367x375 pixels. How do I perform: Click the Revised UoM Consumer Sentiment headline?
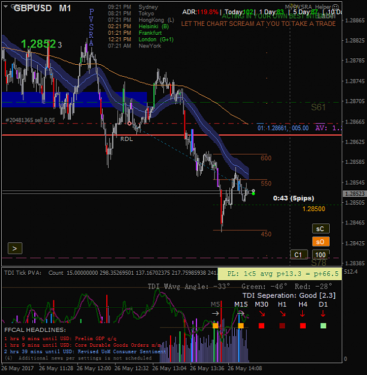click(x=85, y=352)
